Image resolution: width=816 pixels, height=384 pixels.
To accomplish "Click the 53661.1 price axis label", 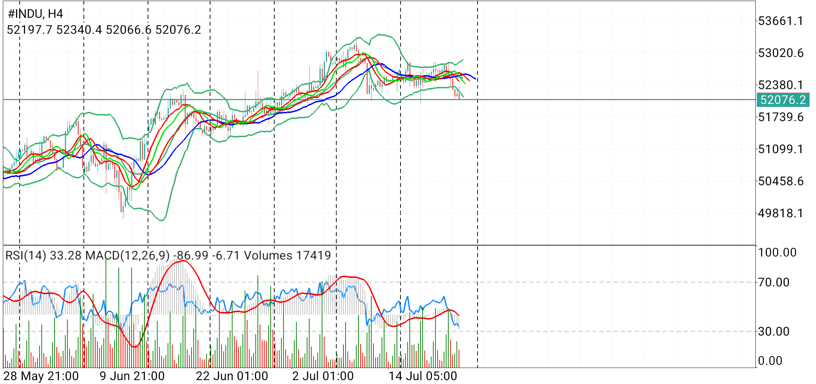I will 781,21.
